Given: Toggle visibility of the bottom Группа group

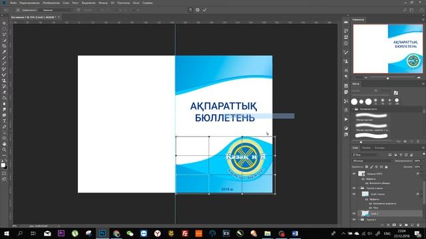Looking at the screenshot, I should 354,220.
